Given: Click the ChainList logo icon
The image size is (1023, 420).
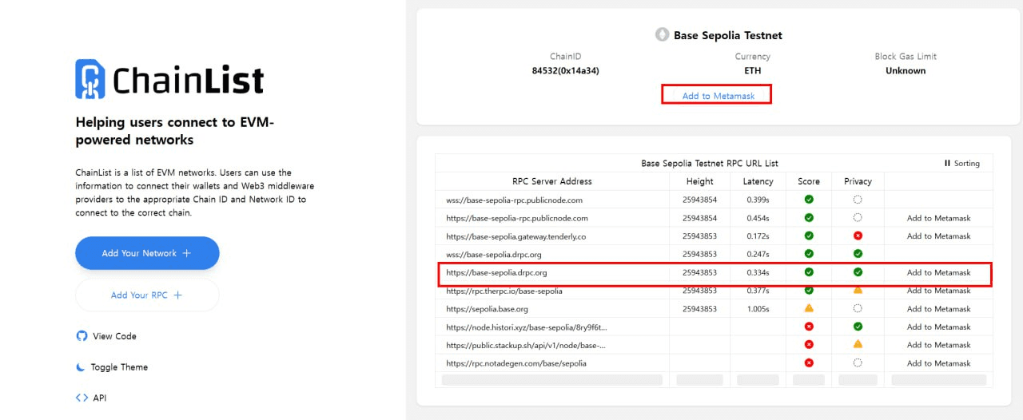Looking at the screenshot, I should click(90, 79).
